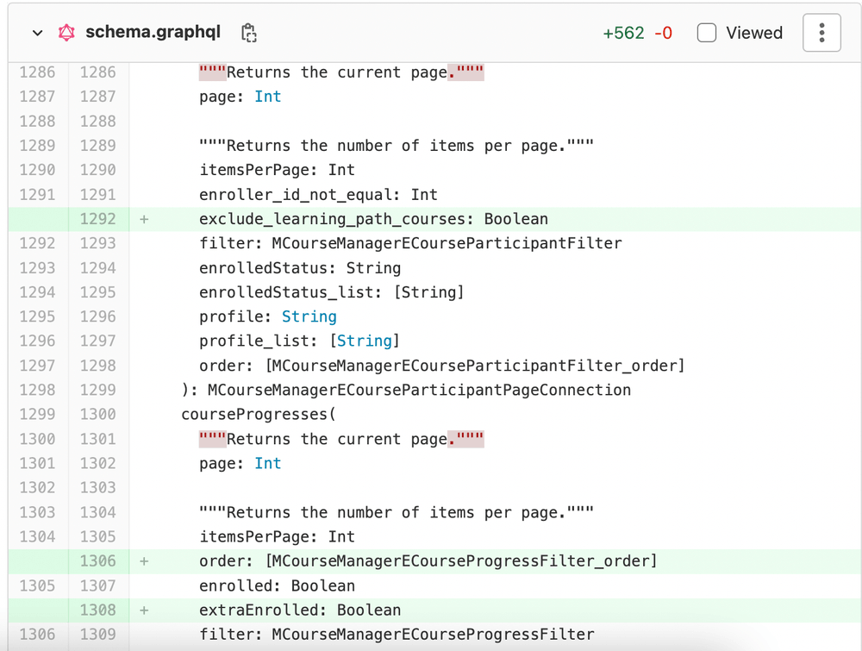This screenshot has height=651, width=862.
Task: Click the Viewed label text
Action: click(754, 33)
